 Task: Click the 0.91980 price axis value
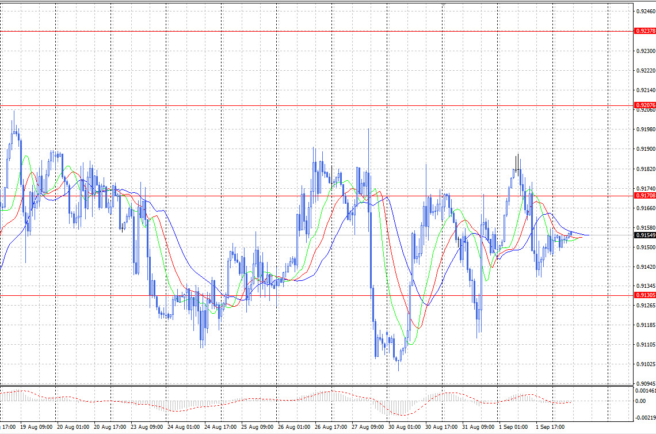(646, 130)
